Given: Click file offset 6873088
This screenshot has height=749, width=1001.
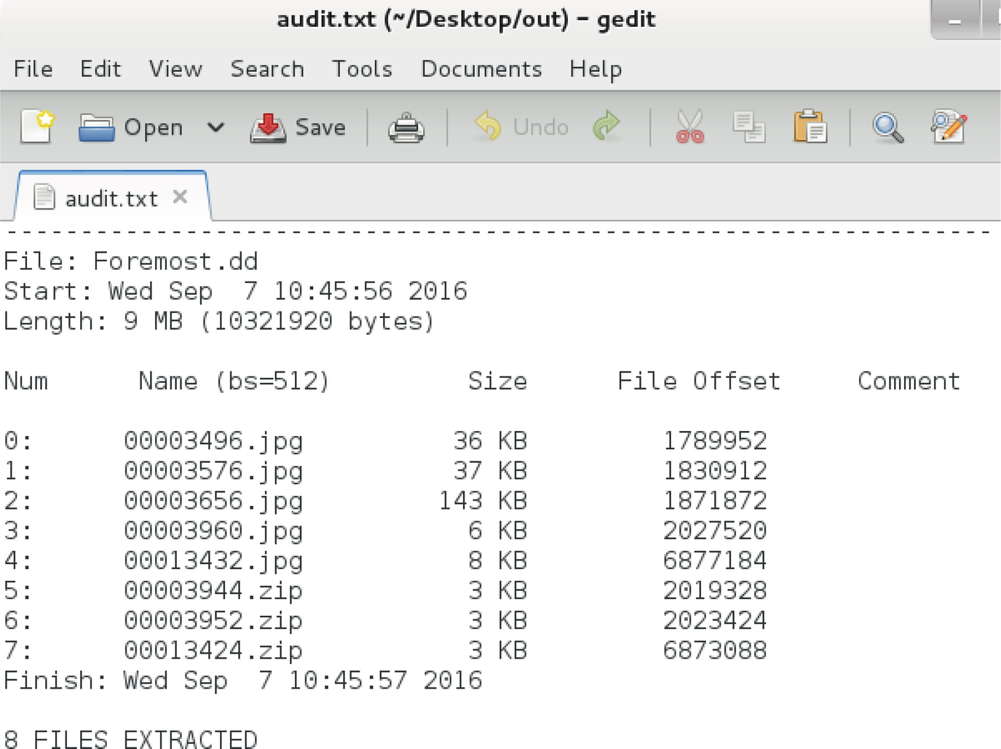Looking at the screenshot, I should (715, 649).
